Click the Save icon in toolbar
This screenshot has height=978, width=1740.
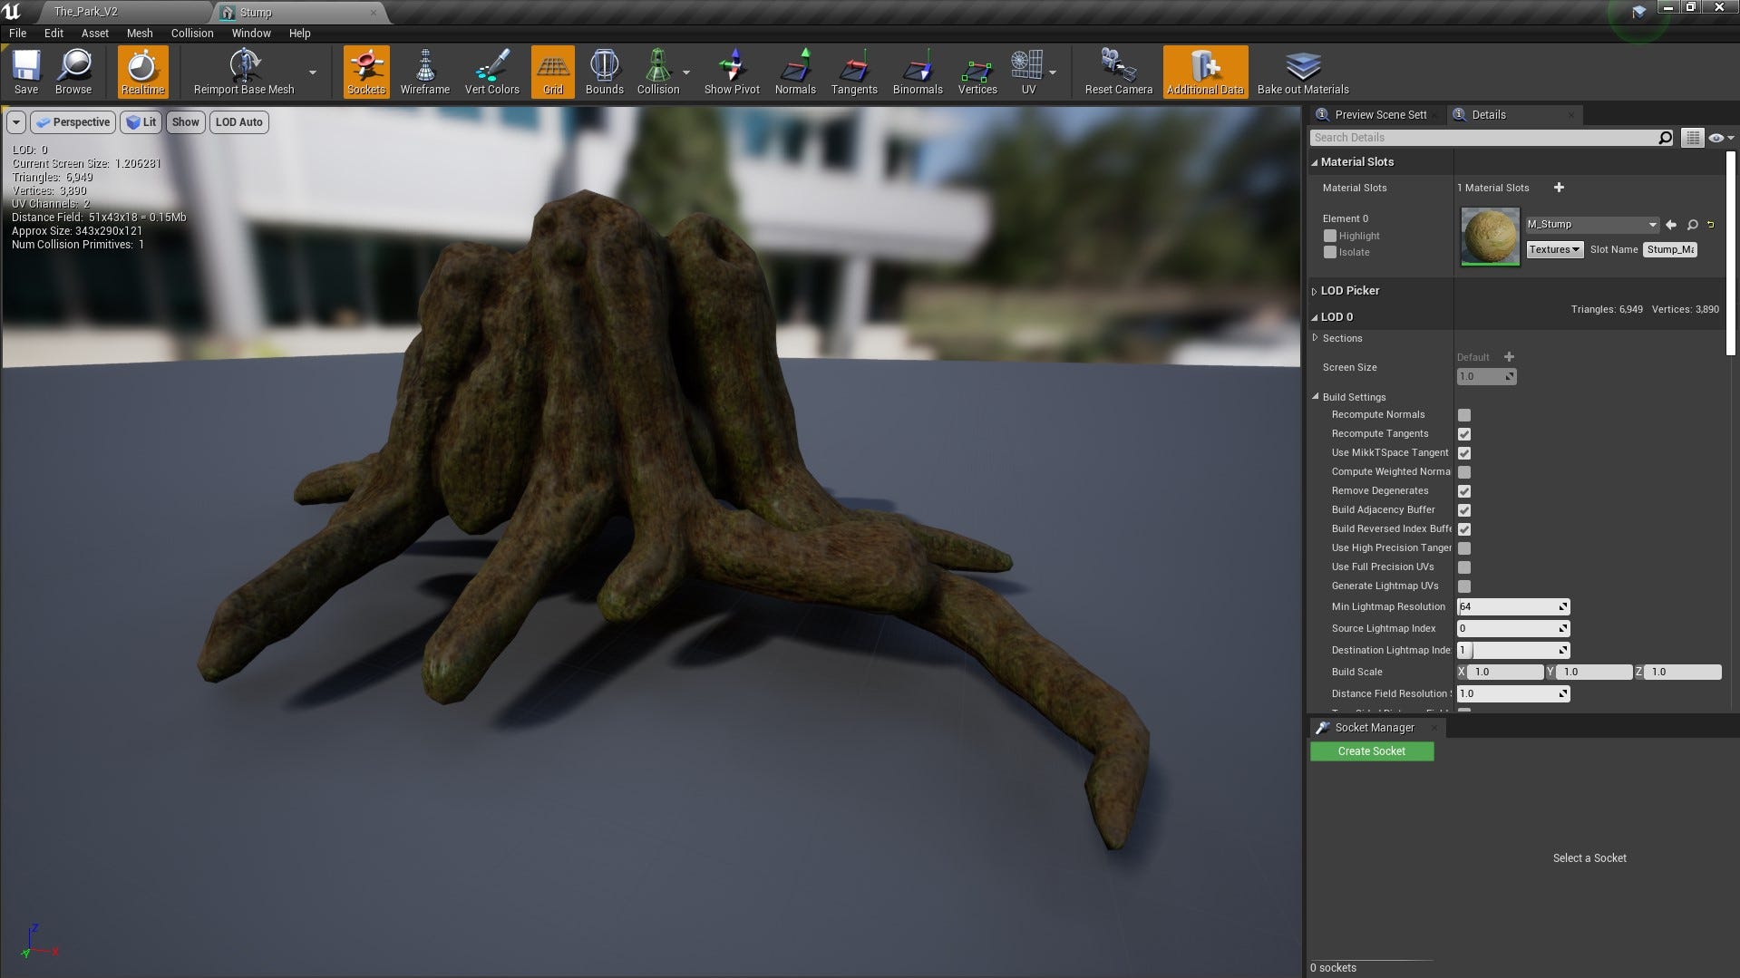pyautogui.click(x=26, y=67)
